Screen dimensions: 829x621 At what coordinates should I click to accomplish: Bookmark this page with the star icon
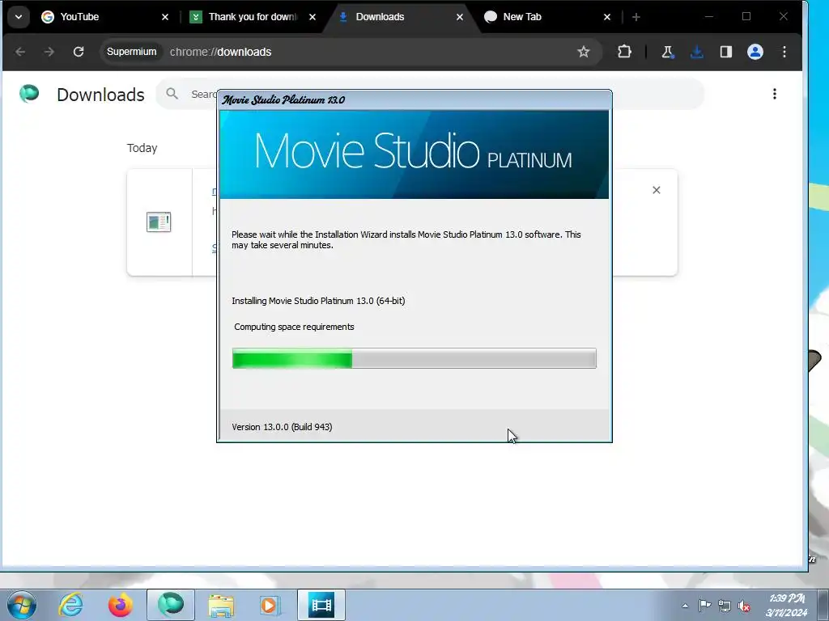(583, 52)
